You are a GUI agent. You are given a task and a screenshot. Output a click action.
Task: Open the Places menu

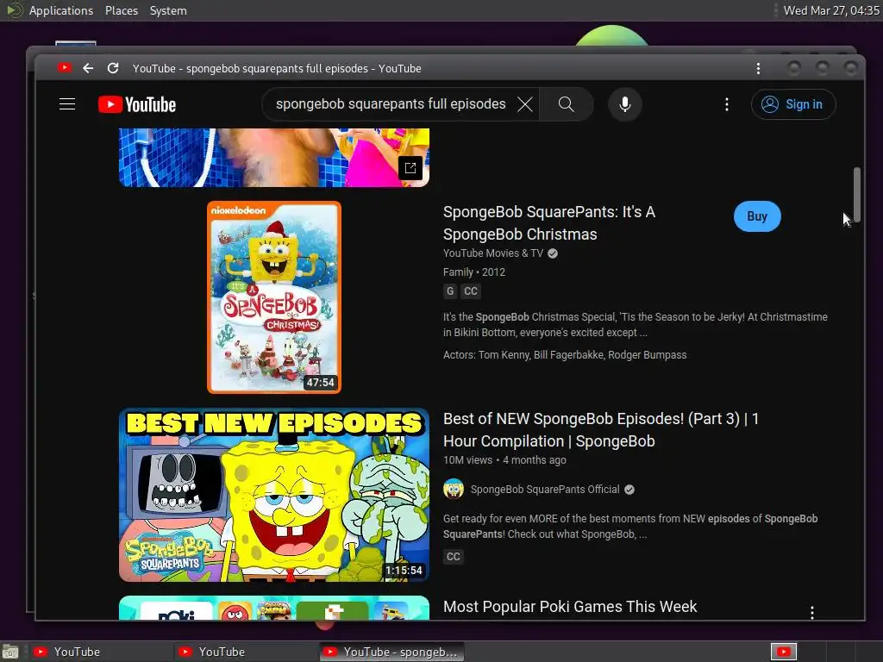(x=122, y=10)
